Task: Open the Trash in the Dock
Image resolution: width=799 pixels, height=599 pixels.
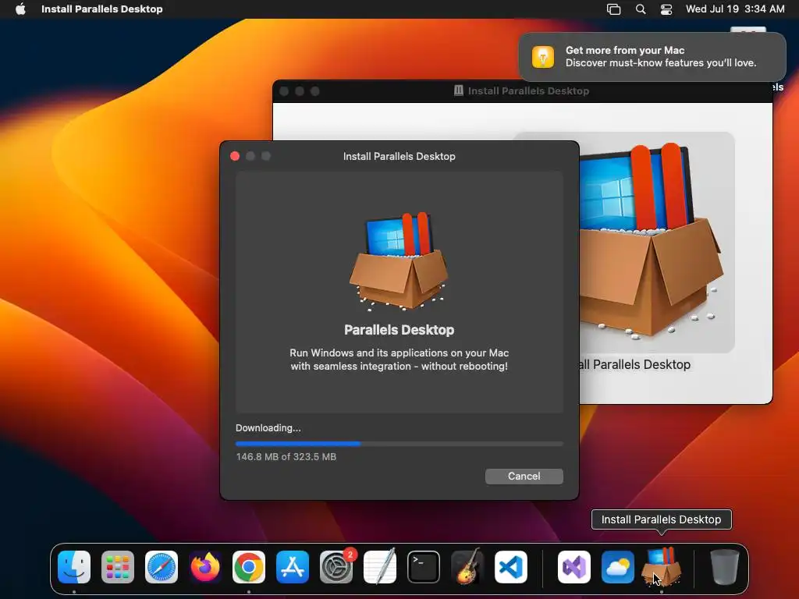Action: pos(725,566)
